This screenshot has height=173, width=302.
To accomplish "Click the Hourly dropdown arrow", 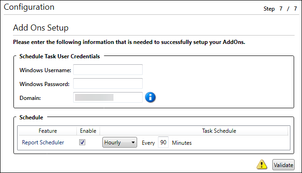I will (133, 142).
